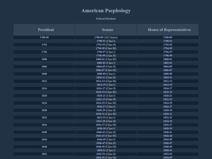Select Senate 1820-21 (Class I)
Screen dimensions: 212x159
106,96
